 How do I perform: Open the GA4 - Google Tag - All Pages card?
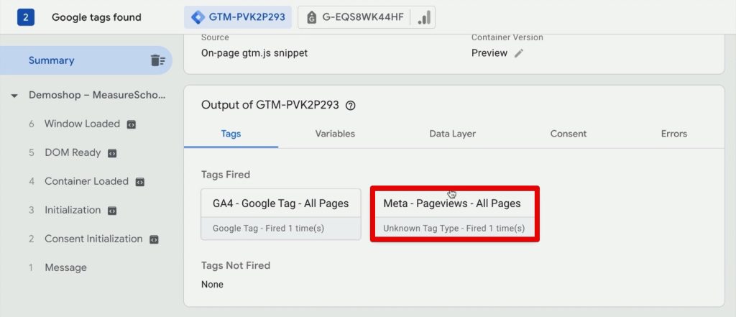(281, 215)
